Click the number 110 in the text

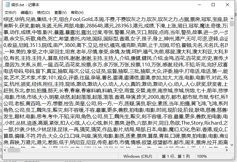pyautogui.click(x=146, y=65)
